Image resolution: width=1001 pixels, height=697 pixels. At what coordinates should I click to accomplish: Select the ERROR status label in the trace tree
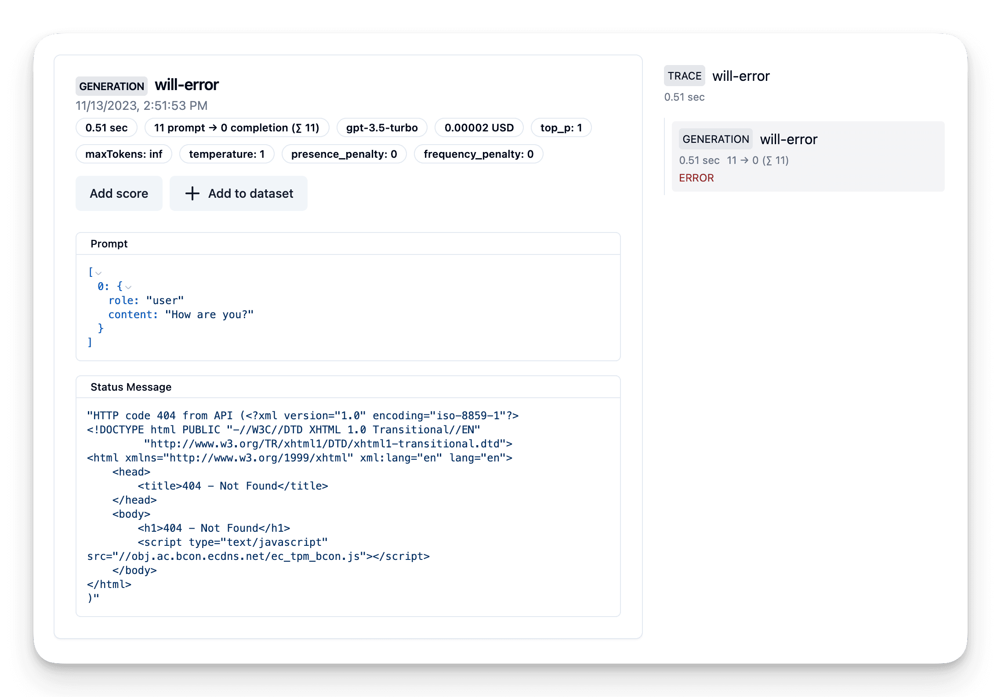tap(696, 178)
